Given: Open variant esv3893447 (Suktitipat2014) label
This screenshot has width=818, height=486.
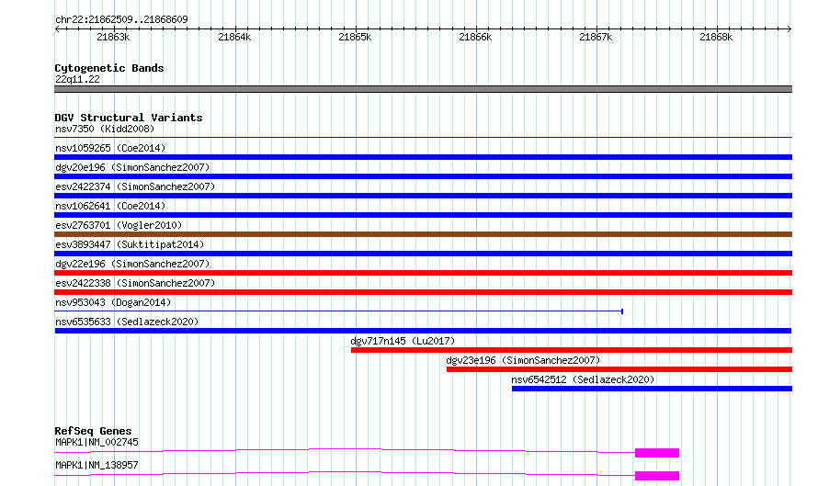Looking at the screenshot, I should click(x=130, y=244).
